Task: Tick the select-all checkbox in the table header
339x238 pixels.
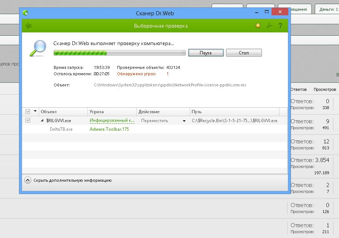Action: tap(28, 111)
